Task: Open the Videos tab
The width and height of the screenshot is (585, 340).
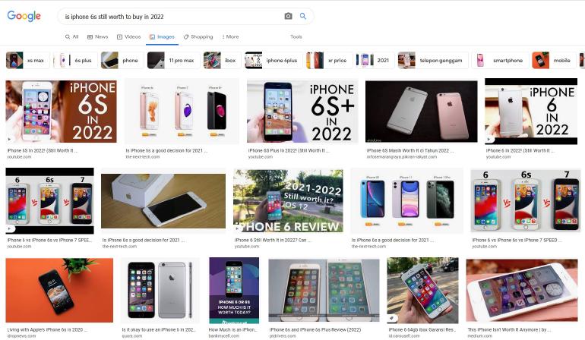Action: click(x=128, y=36)
